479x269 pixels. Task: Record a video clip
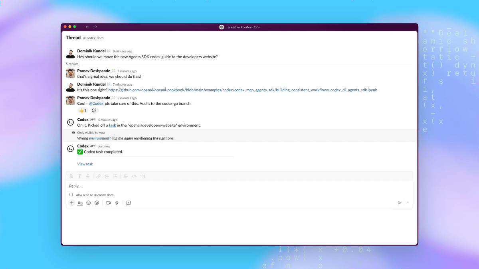click(x=109, y=203)
